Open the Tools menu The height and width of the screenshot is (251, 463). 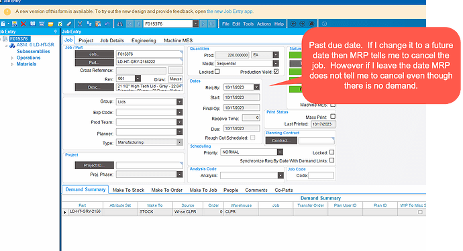(248, 24)
